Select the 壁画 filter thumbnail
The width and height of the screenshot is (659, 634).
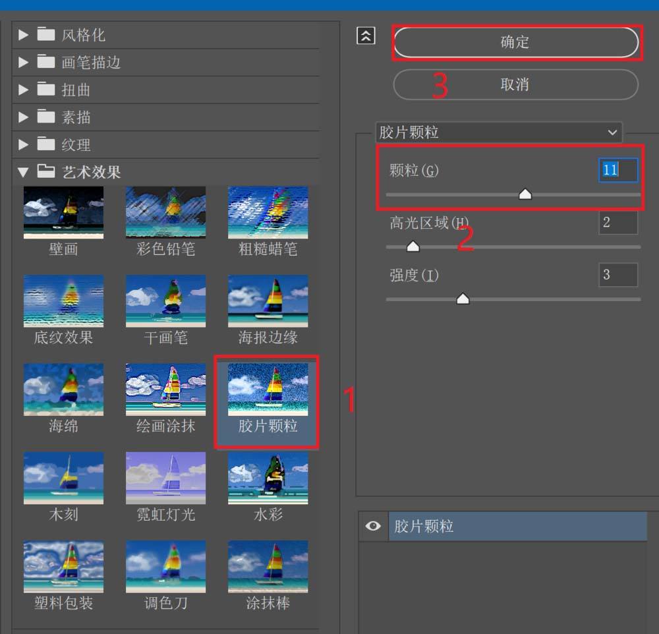(63, 212)
